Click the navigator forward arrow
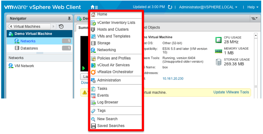 54,26
